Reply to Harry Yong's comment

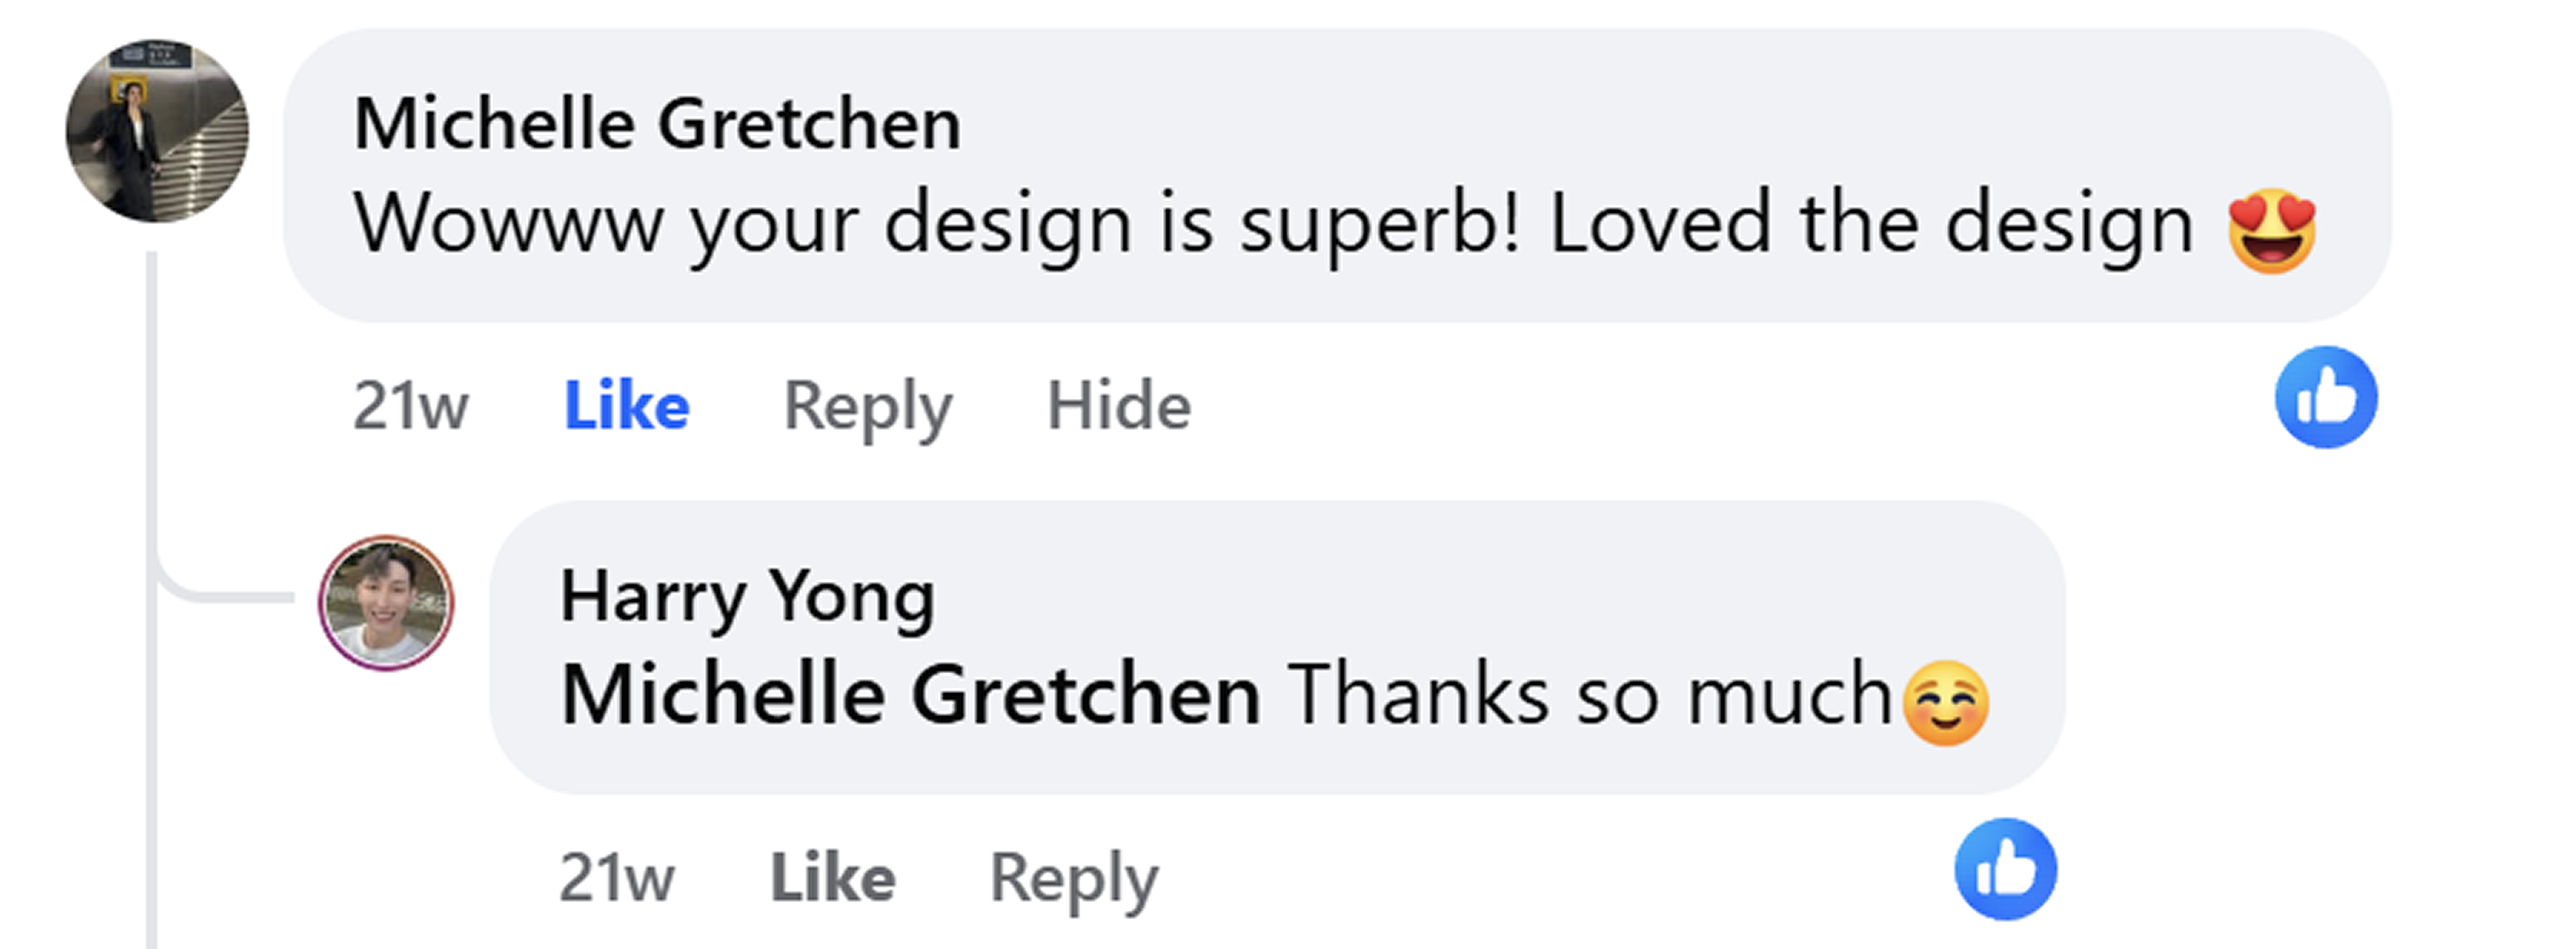1073,878
